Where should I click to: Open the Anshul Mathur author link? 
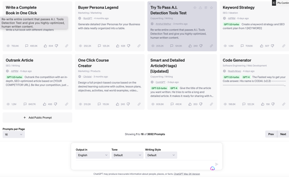coord(164,24)
